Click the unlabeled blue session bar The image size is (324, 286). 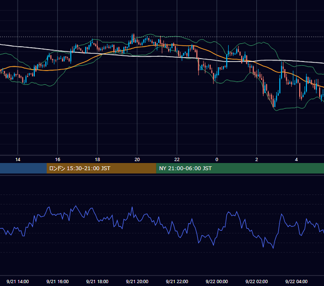pos(23,168)
